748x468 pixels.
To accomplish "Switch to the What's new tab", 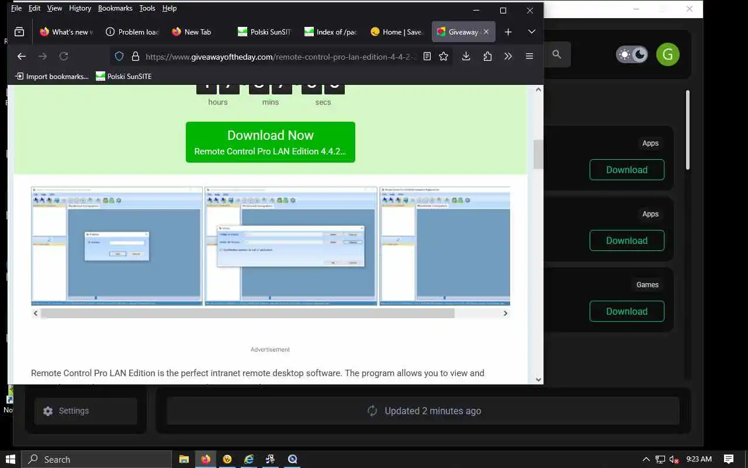I will (x=67, y=32).
